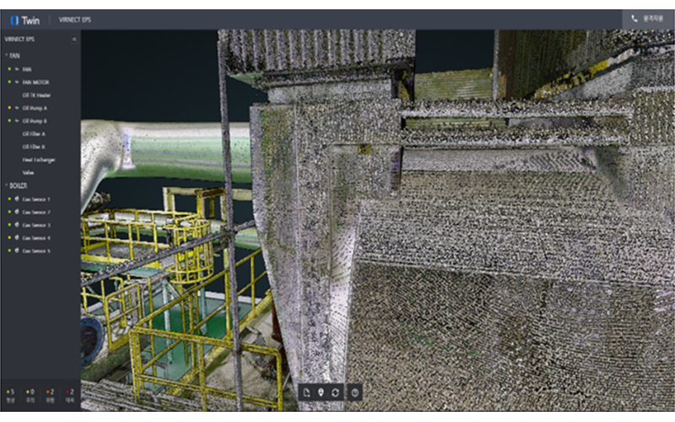This screenshot has width=675, height=422.
Task: Click the round power icon in toolbar
Action: 355,392
